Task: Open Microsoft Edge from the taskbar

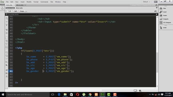Action: (x=59, y=95)
